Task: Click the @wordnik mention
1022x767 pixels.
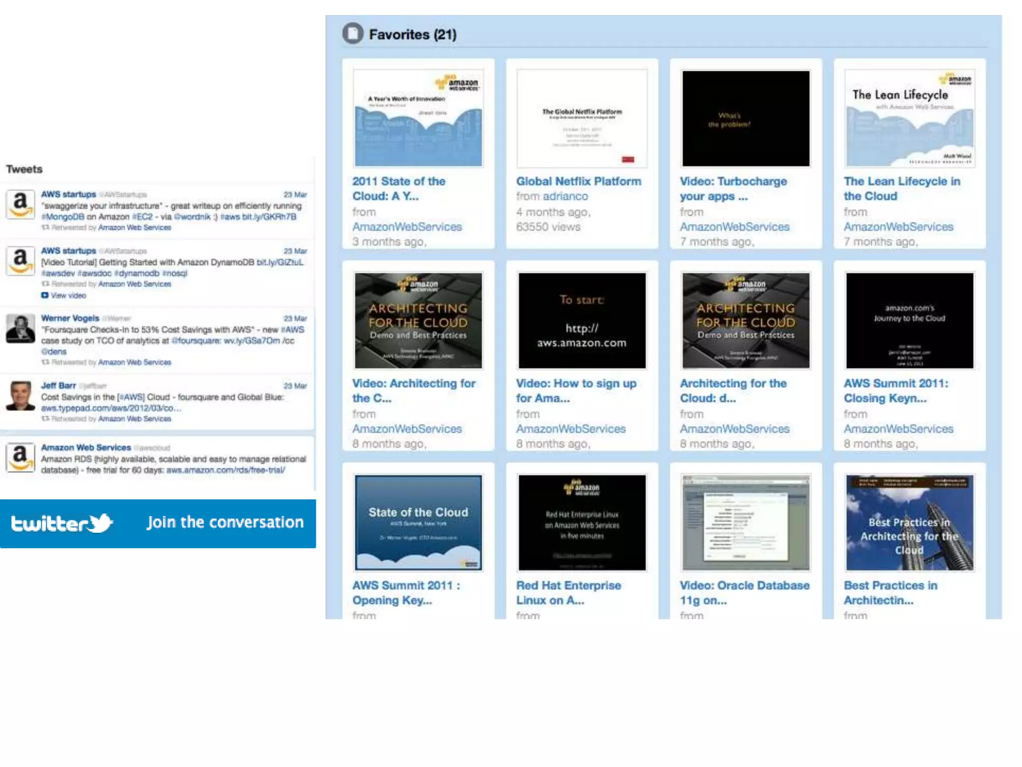Action: 192,217
